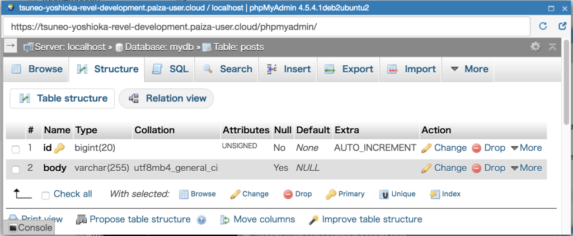Click the Improve table structure wand icon

(314, 220)
